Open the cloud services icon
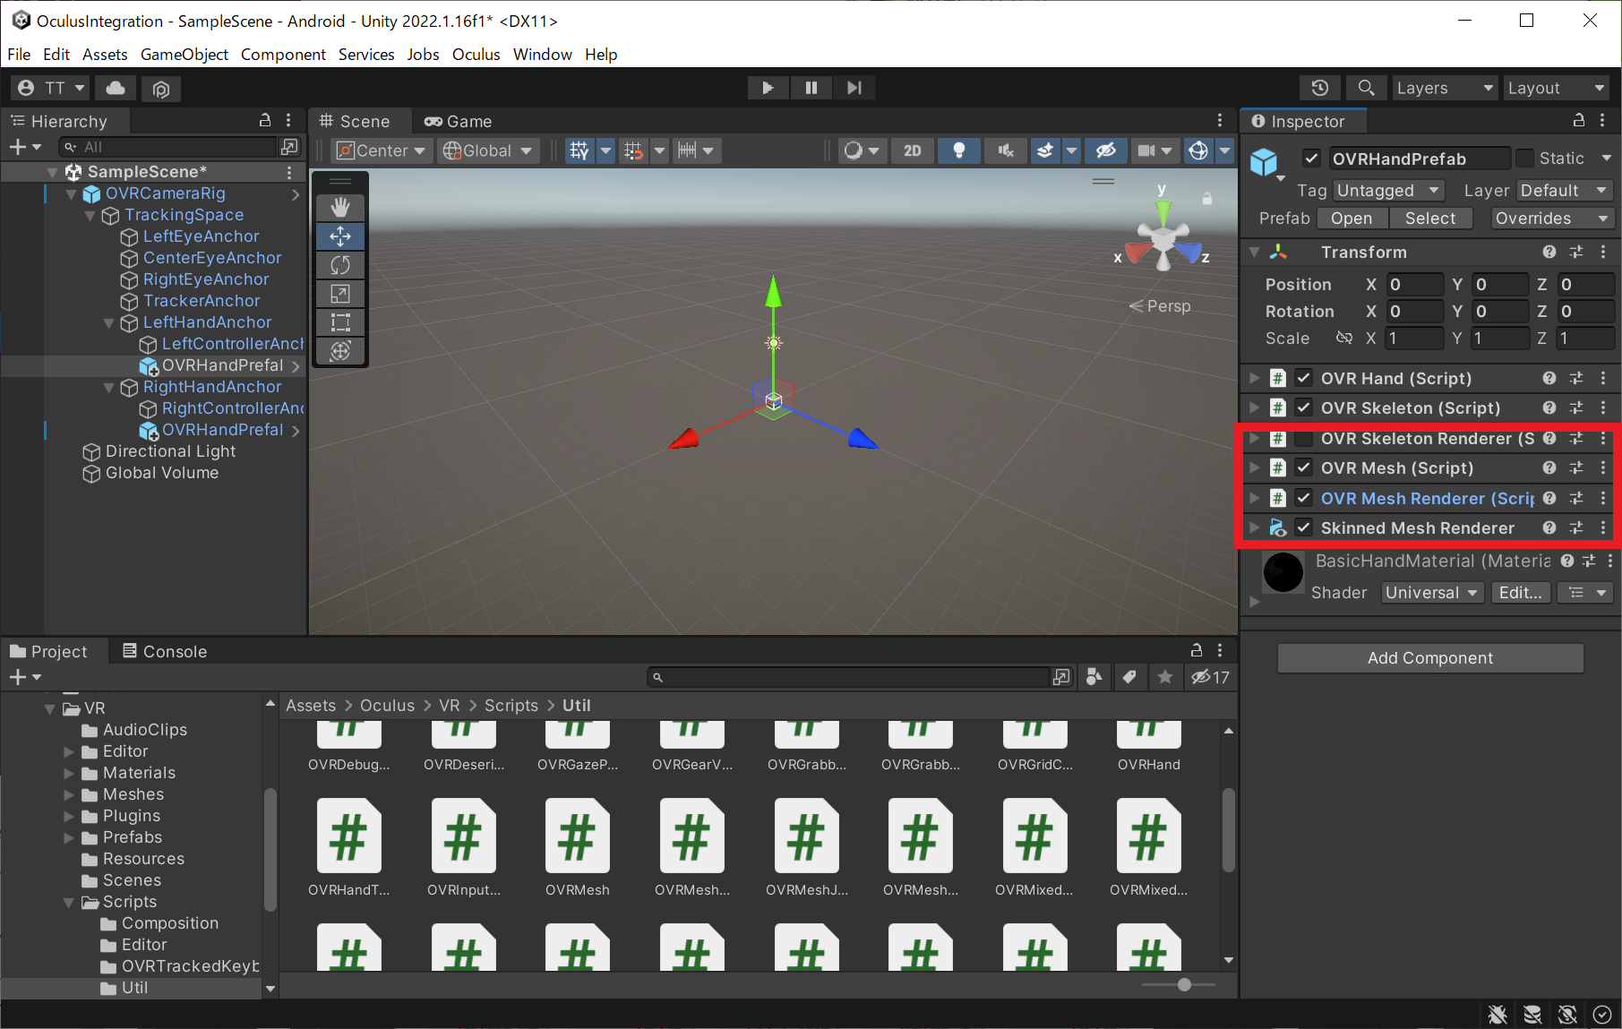Viewport: 1622px width, 1029px height. pos(116,88)
